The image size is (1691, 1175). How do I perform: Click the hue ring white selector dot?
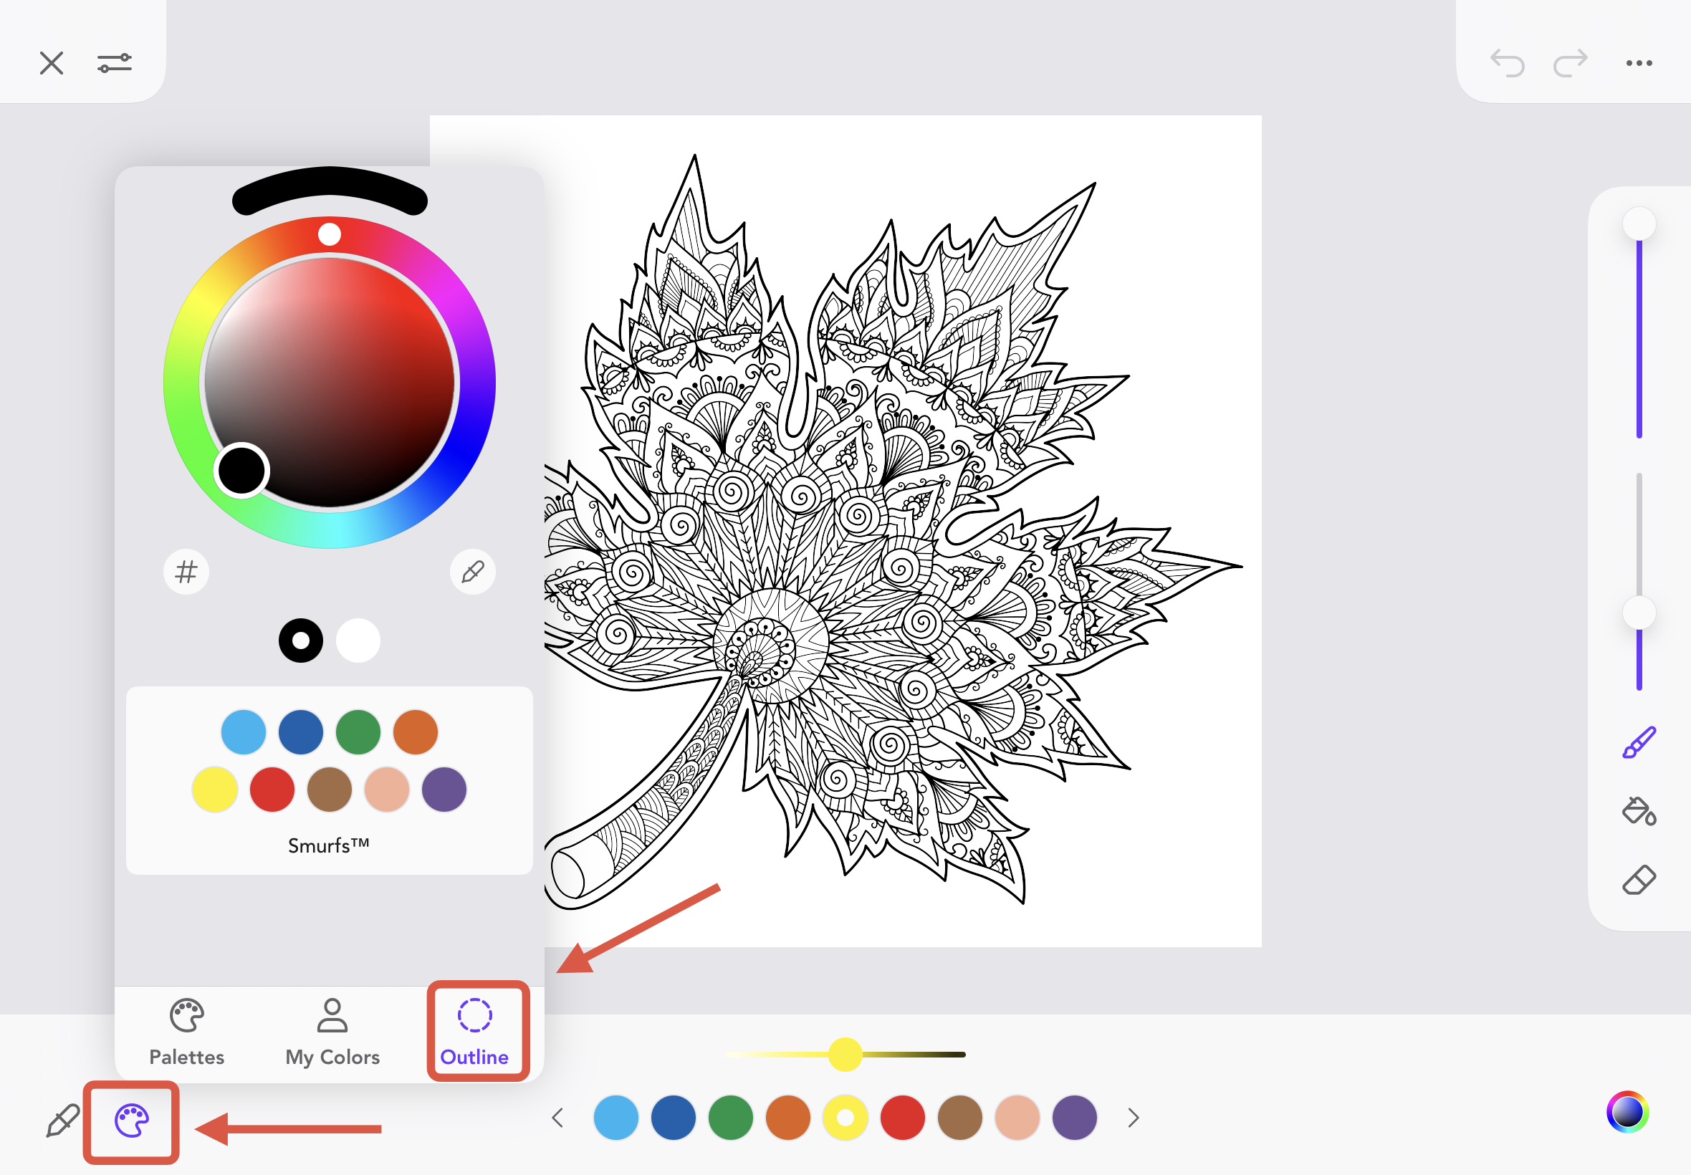pos(329,235)
